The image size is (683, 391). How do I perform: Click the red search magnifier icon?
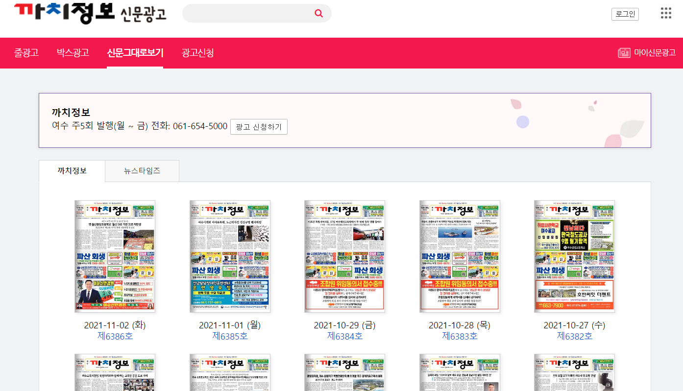[319, 13]
